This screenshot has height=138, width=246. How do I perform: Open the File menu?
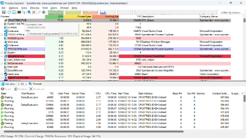click(3, 8)
